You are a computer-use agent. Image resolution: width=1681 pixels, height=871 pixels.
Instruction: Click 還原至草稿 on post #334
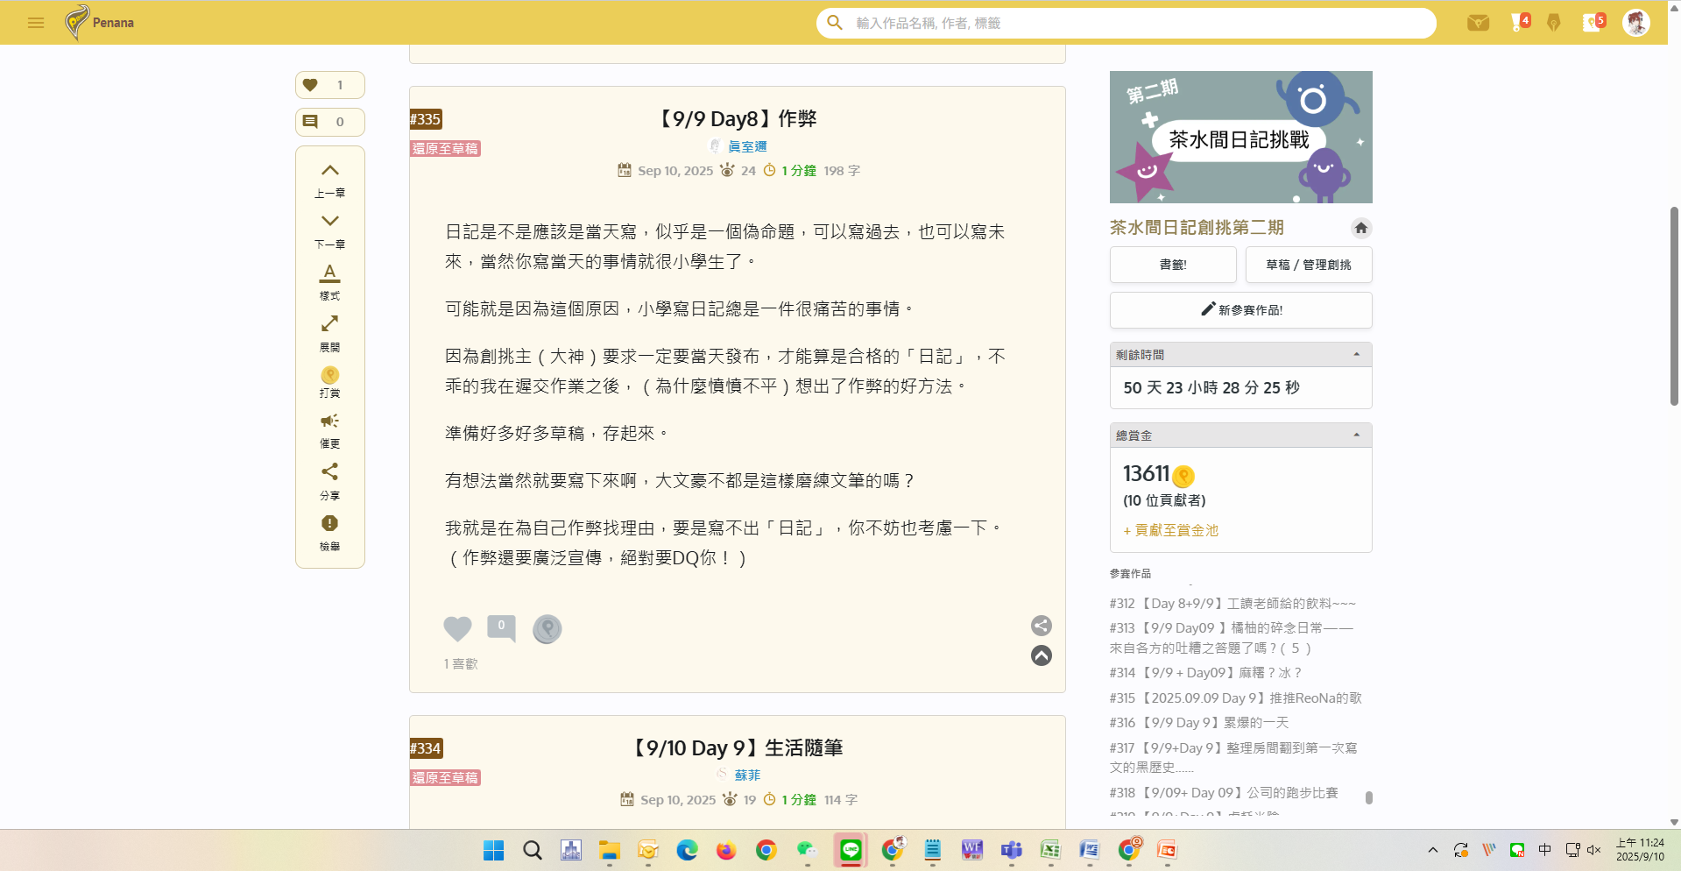[445, 778]
